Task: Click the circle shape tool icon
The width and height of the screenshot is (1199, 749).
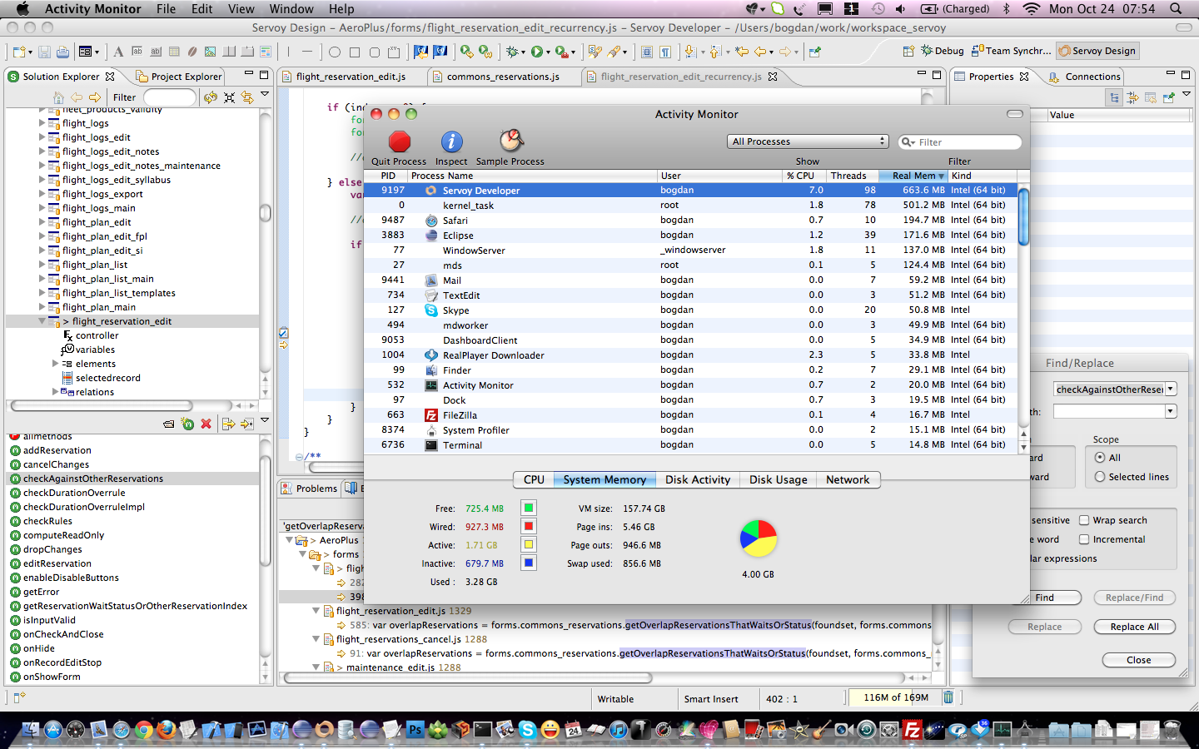Action: point(335,52)
